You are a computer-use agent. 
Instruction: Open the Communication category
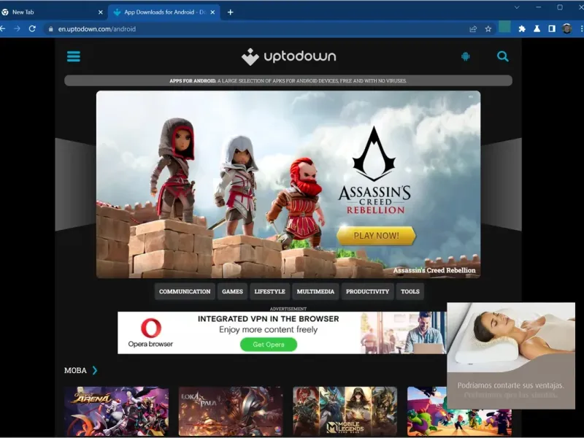point(185,291)
